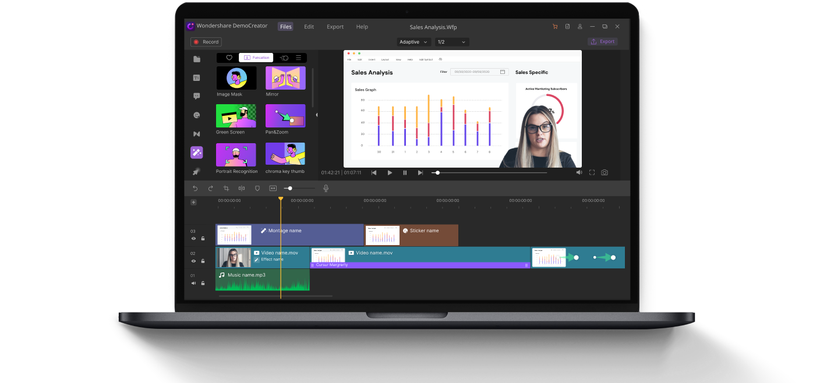The width and height of the screenshot is (820, 383).
Task: Switch to favorites heart tab
Action: tap(229, 58)
